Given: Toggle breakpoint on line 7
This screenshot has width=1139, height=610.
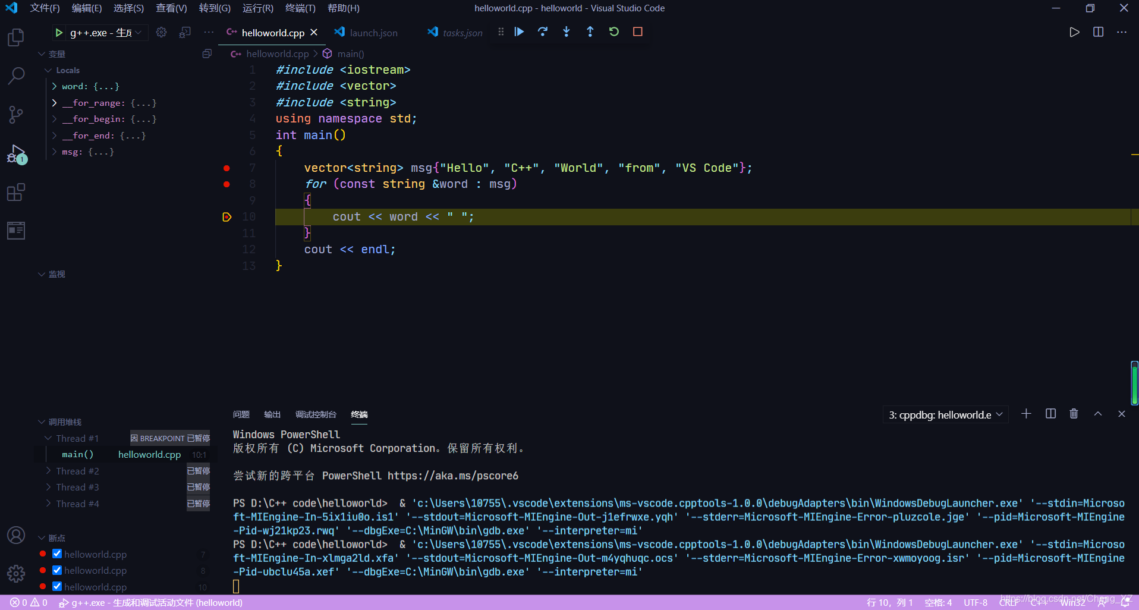Looking at the screenshot, I should click(x=226, y=168).
